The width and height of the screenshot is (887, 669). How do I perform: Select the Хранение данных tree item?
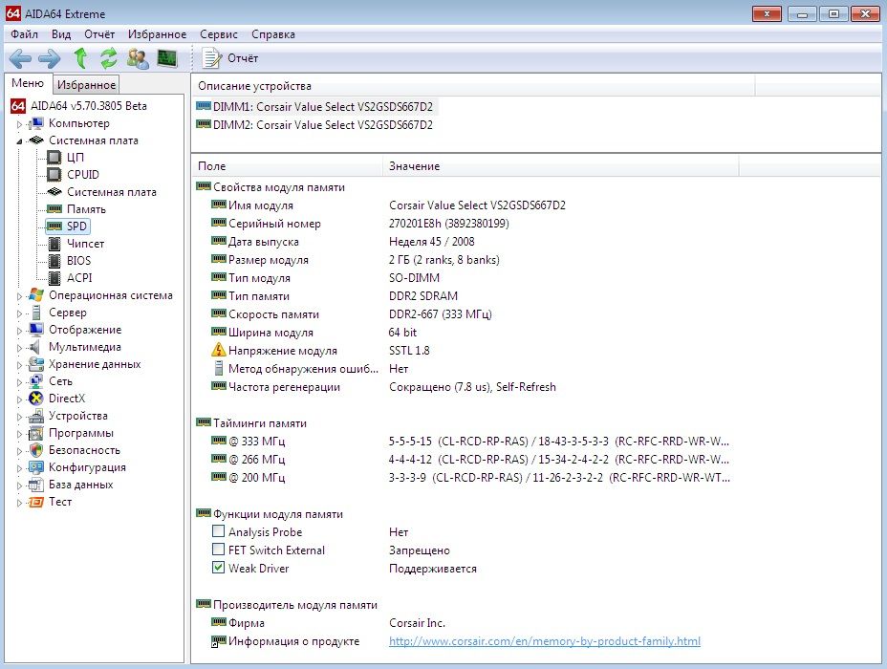pos(95,364)
